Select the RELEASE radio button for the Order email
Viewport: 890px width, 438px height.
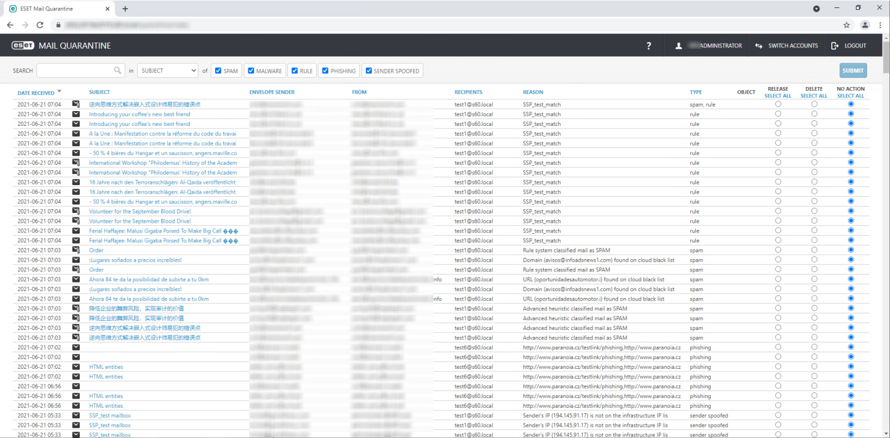click(x=778, y=250)
